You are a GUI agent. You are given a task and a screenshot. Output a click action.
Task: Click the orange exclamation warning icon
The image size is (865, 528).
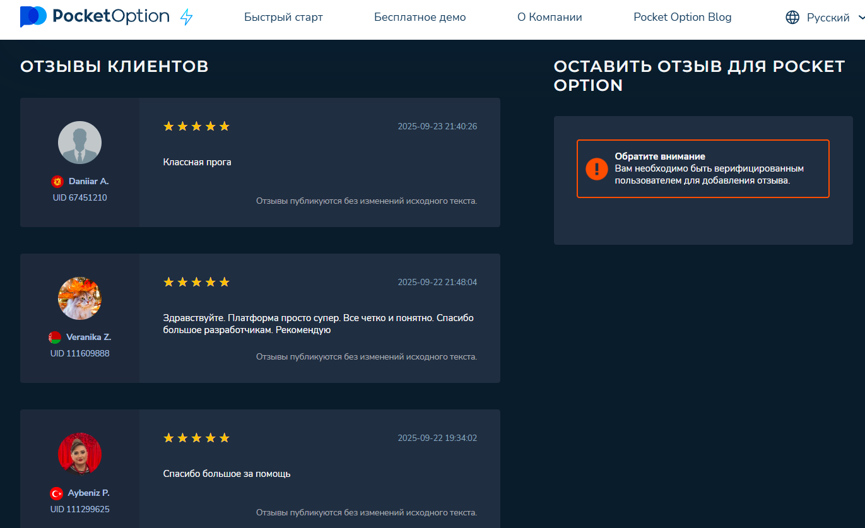tap(596, 168)
